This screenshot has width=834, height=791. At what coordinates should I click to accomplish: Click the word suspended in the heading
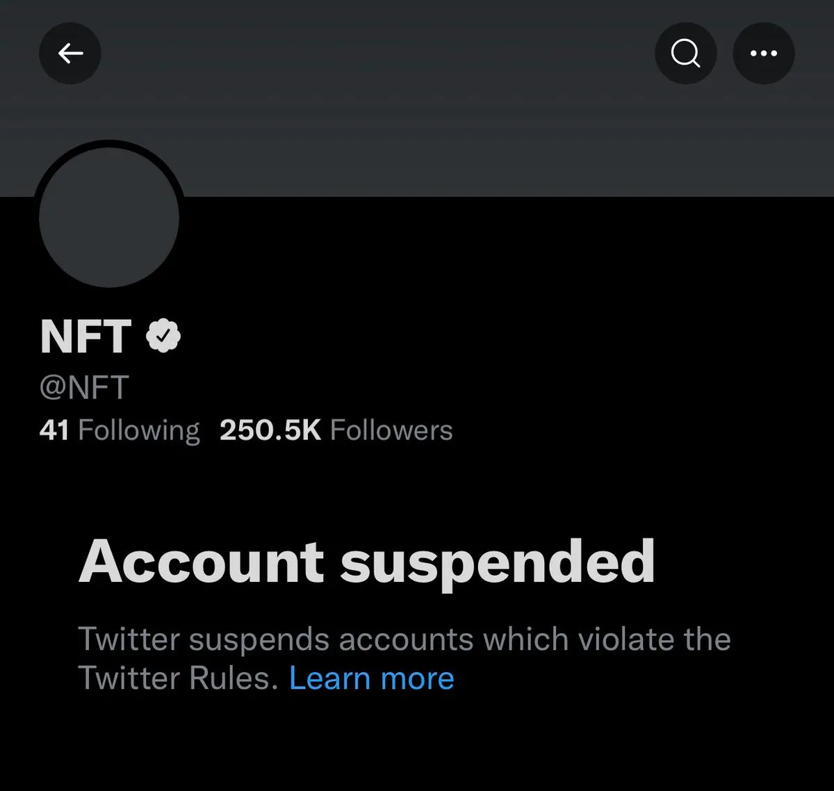tap(497, 562)
